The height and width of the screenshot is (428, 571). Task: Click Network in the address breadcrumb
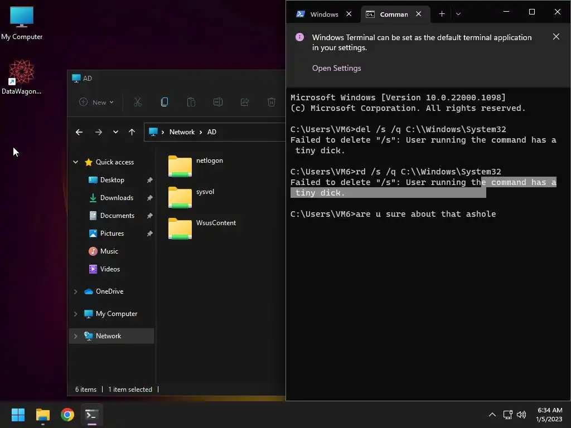coord(182,132)
